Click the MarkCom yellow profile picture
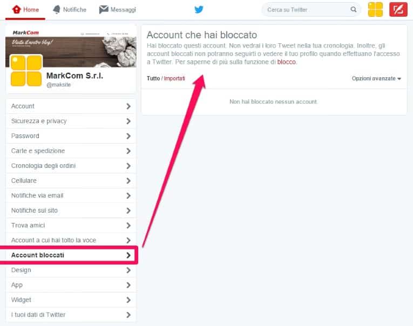This screenshot has width=413, height=326. coord(26,71)
